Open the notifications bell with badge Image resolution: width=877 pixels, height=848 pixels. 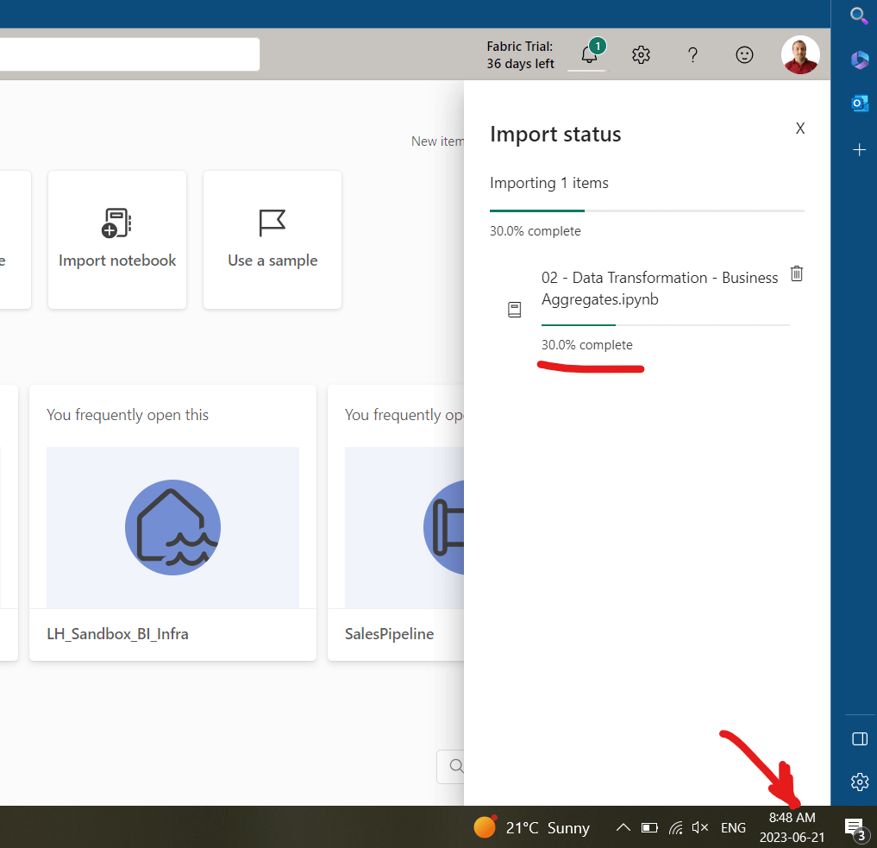coord(587,54)
